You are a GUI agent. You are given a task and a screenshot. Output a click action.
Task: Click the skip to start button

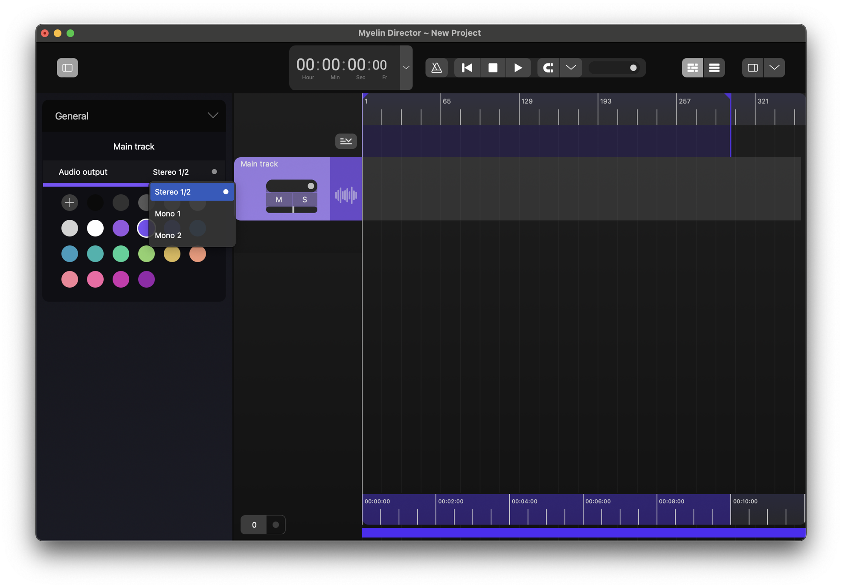pos(467,68)
